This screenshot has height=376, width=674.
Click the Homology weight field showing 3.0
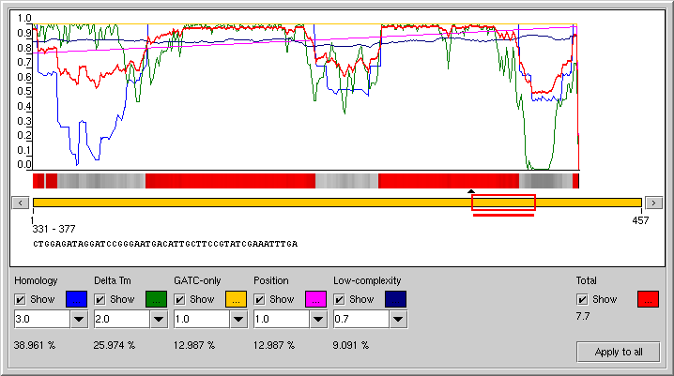42,320
